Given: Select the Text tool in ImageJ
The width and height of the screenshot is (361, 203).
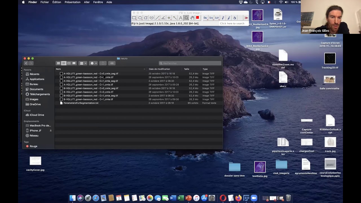Looking at the screenshot, I should (180, 18).
